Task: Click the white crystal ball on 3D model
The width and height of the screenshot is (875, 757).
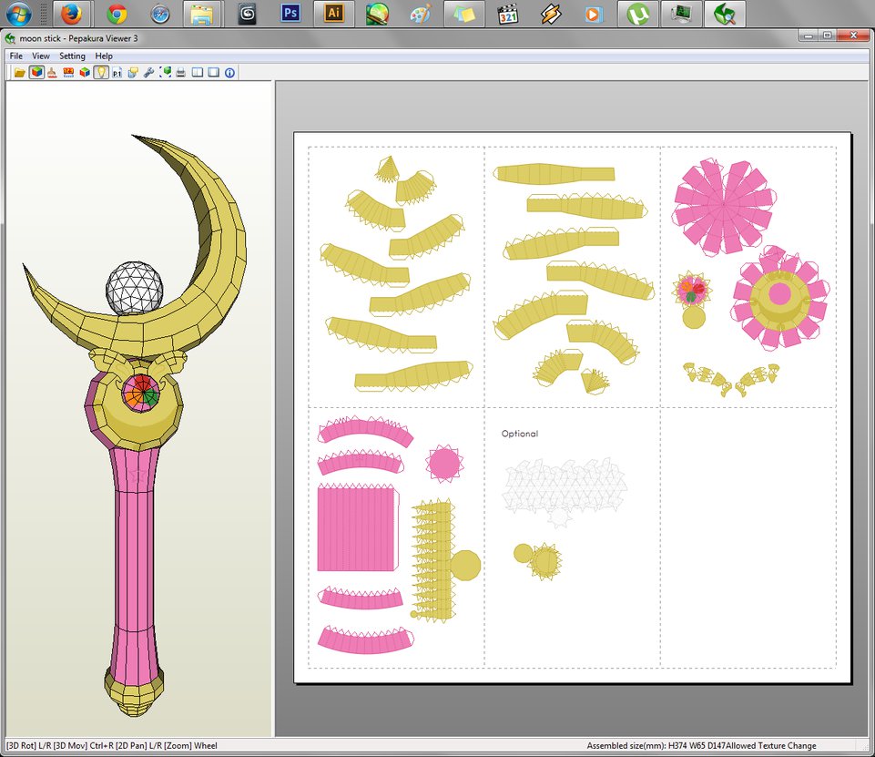Action: pos(135,289)
